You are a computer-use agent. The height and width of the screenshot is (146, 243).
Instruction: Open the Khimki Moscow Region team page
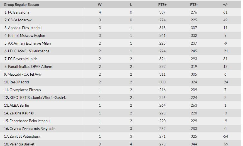(26, 35)
